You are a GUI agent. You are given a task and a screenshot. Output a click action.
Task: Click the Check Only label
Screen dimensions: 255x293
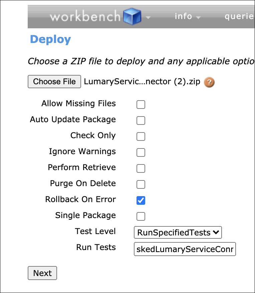coord(93,136)
